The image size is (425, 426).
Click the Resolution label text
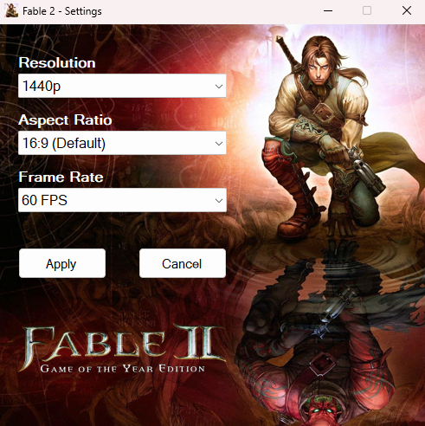click(57, 62)
